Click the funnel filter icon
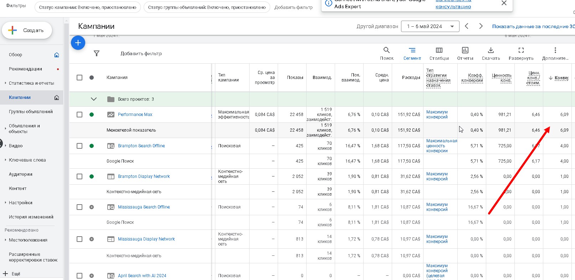Screen dimensions: 575x280 tap(97, 53)
